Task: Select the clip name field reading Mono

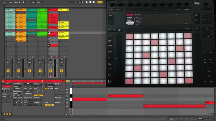Action: 7,84
